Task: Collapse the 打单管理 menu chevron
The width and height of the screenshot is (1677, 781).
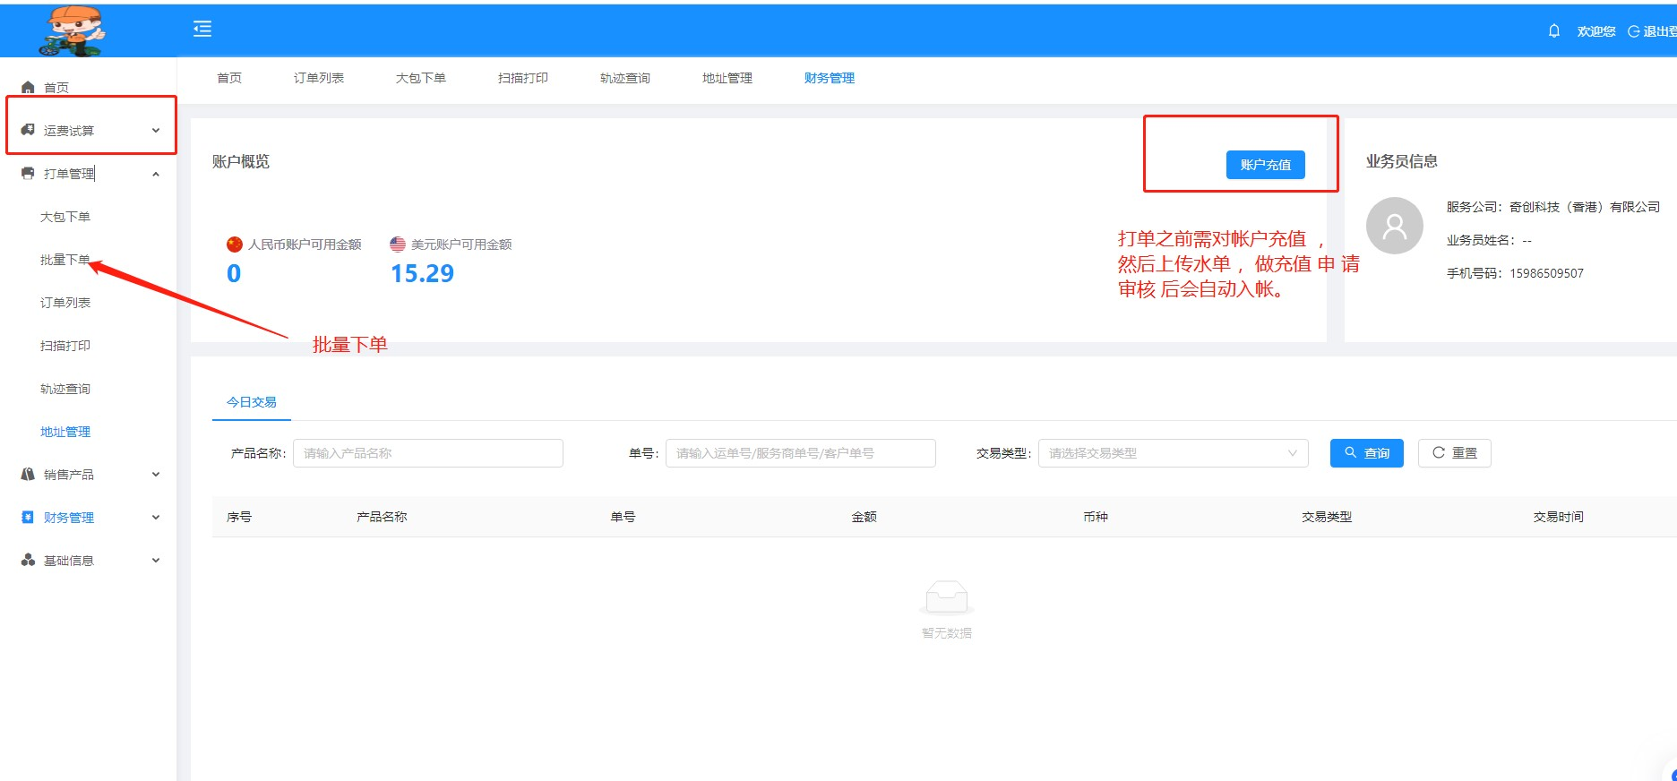Action: (x=156, y=174)
